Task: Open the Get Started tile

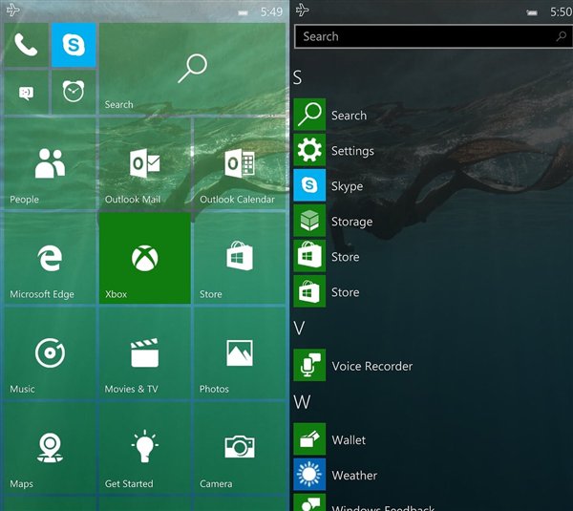Action: pos(144,447)
